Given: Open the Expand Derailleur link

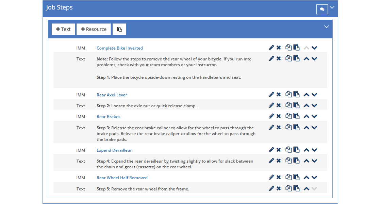Looking at the screenshot, I should [x=114, y=150].
